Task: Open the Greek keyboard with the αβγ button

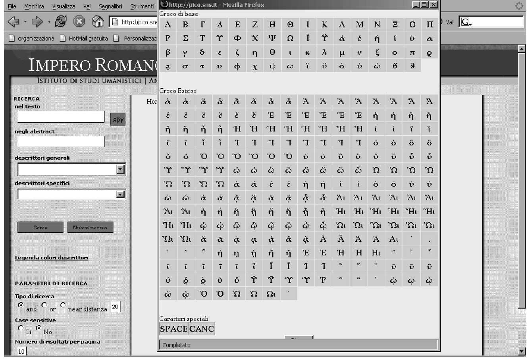Action: [x=118, y=119]
